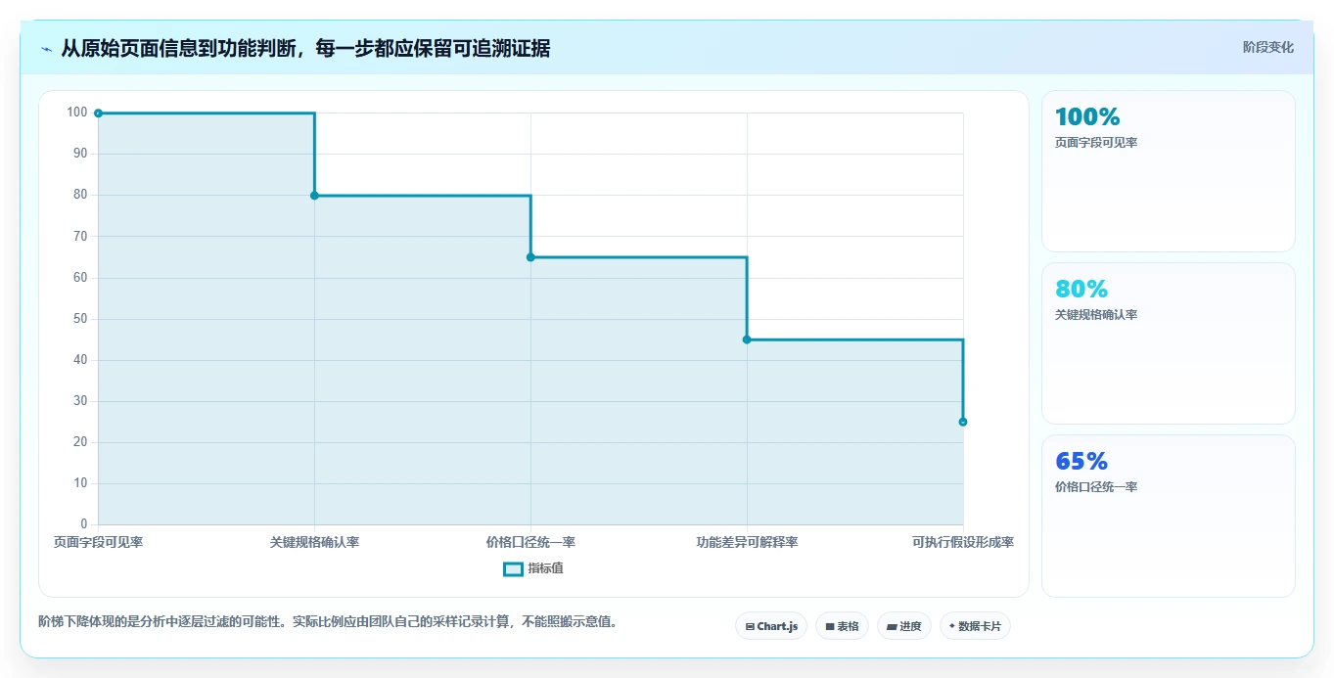The height and width of the screenshot is (678, 1334).
Task: Click the x-axis label 价格口径统一率
Action: coord(530,542)
